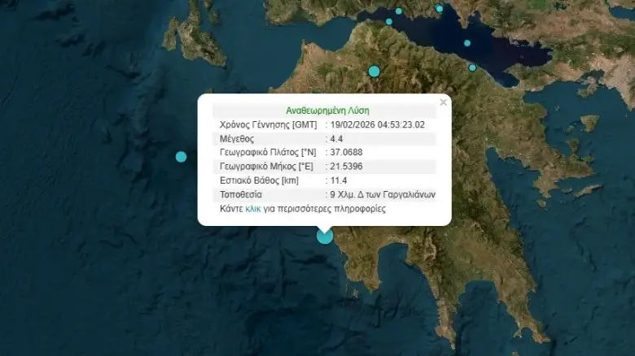Click the leftmost of the top-edge gulf markers
The height and width of the screenshot is (356, 635).
[x=389, y=22]
